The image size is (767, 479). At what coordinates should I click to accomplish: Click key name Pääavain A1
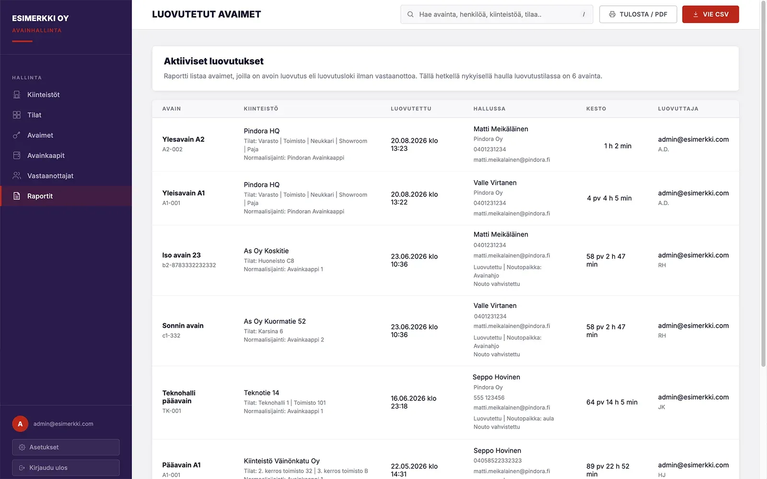tap(181, 465)
